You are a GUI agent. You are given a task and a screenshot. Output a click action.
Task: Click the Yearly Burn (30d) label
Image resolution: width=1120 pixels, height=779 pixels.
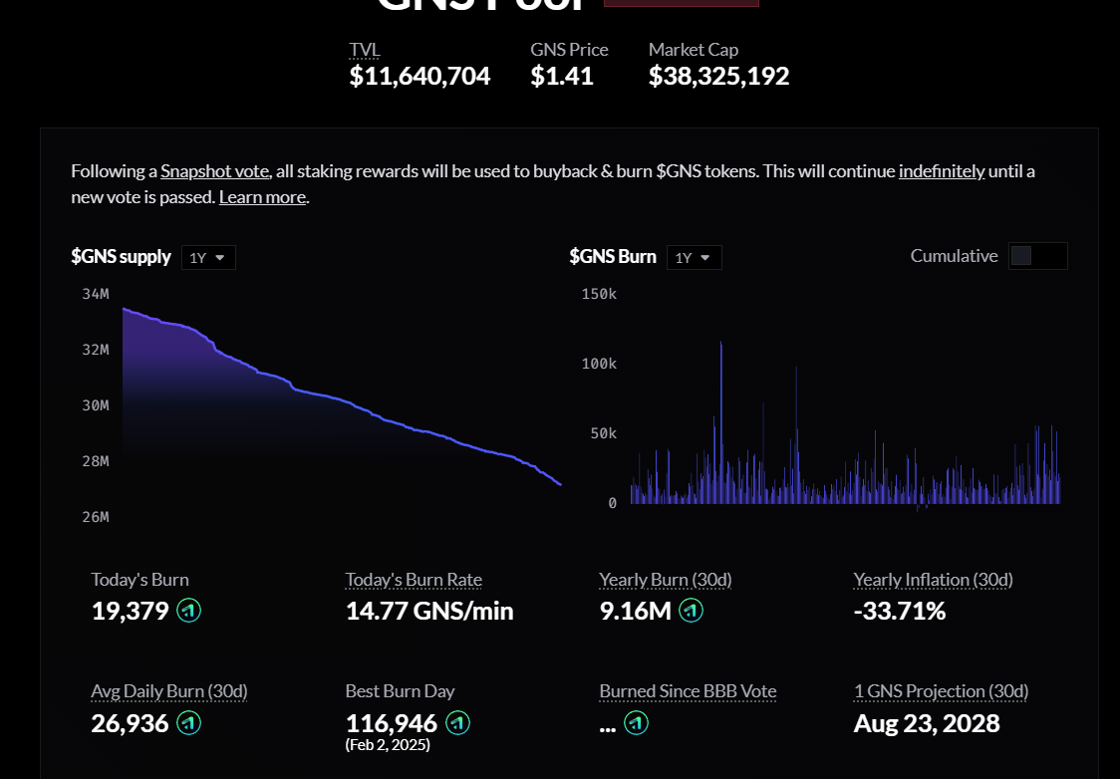(665, 580)
